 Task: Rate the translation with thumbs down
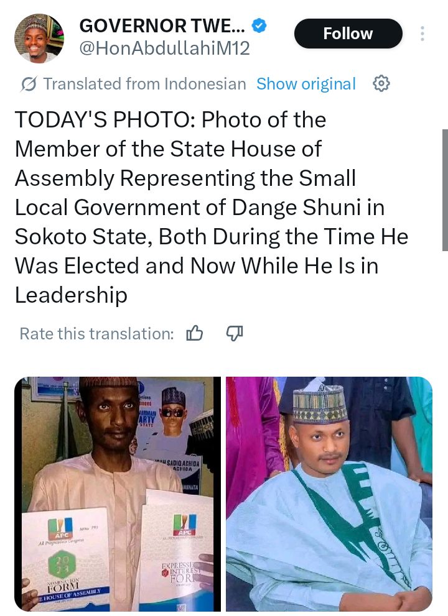[234, 334]
